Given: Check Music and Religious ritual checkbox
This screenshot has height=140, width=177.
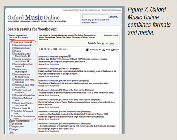Looking at the screenshot, I should pyautogui.click(x=14, y=98).
